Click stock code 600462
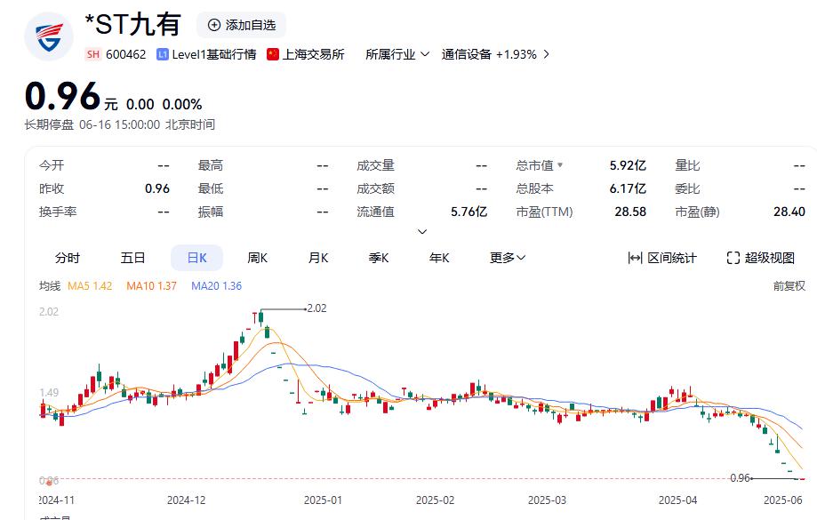Image resolution: width=817 pixels, height=520 pixels. pyautogui.click(x=126, y=54)
